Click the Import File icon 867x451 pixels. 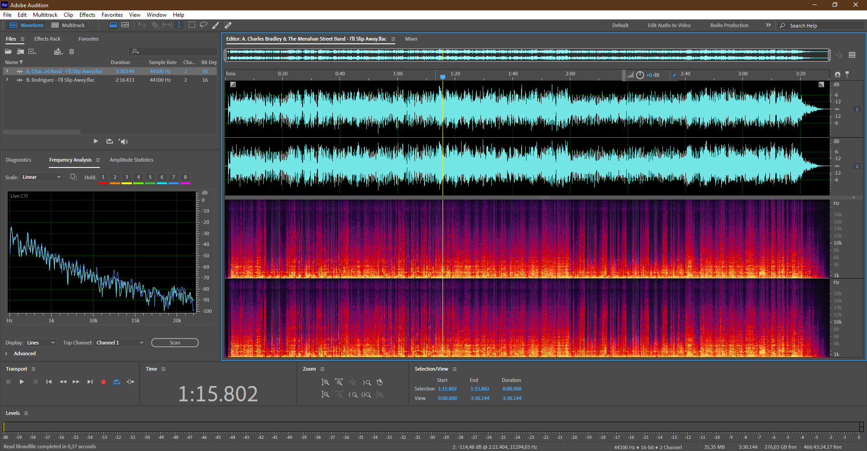click(x=20, y=51)
